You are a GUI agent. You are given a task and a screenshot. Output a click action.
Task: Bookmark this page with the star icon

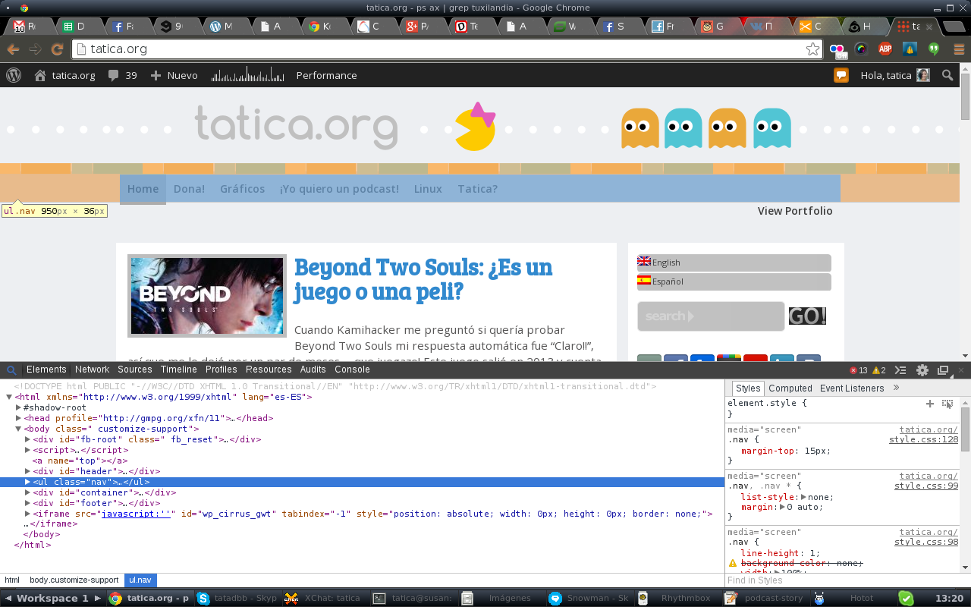812,49
